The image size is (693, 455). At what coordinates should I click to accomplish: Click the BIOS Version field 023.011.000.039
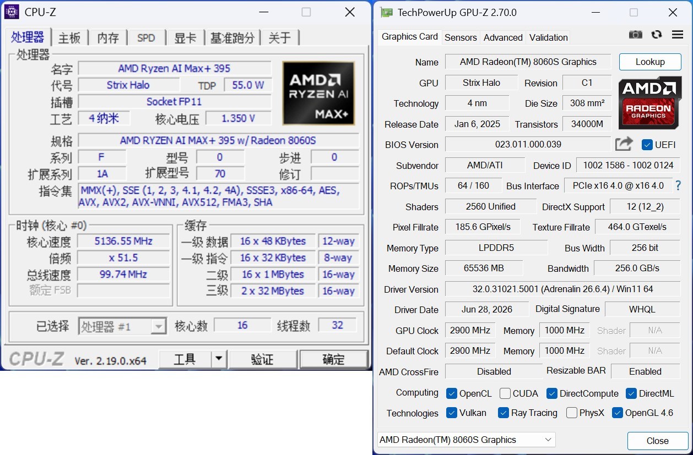coord(528,144)
